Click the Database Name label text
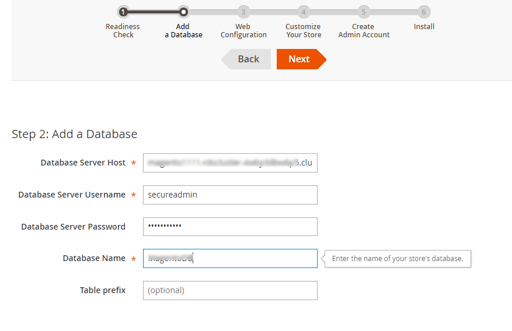 pyautogui.click(x=94, y=258)
